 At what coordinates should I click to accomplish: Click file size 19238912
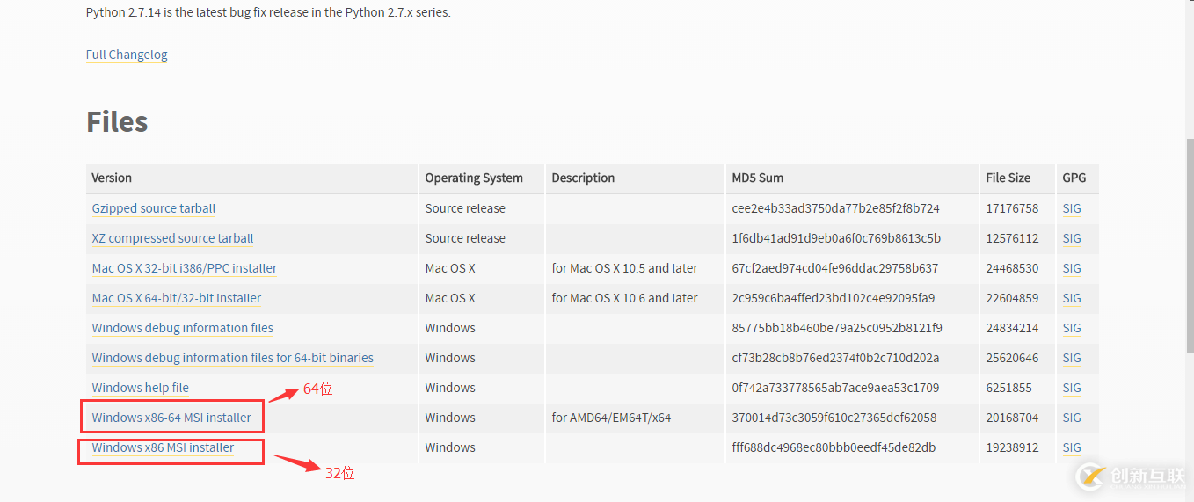(1012, 447)
